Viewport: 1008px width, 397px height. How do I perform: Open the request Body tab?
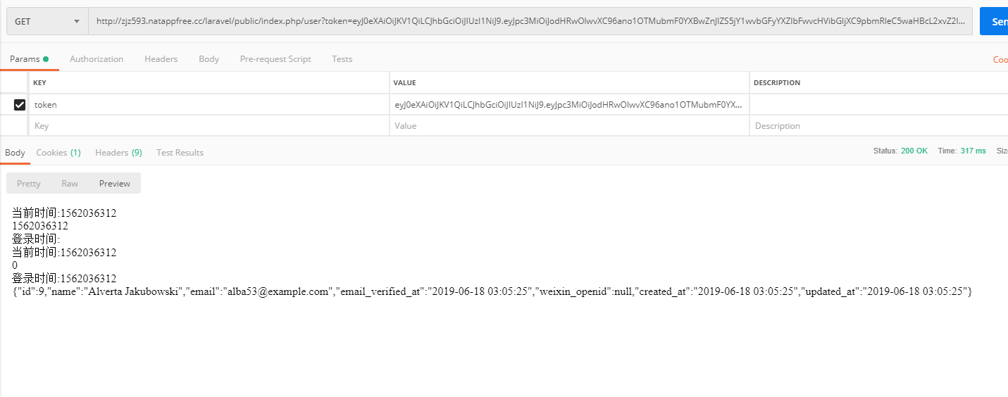coord(209,59)
